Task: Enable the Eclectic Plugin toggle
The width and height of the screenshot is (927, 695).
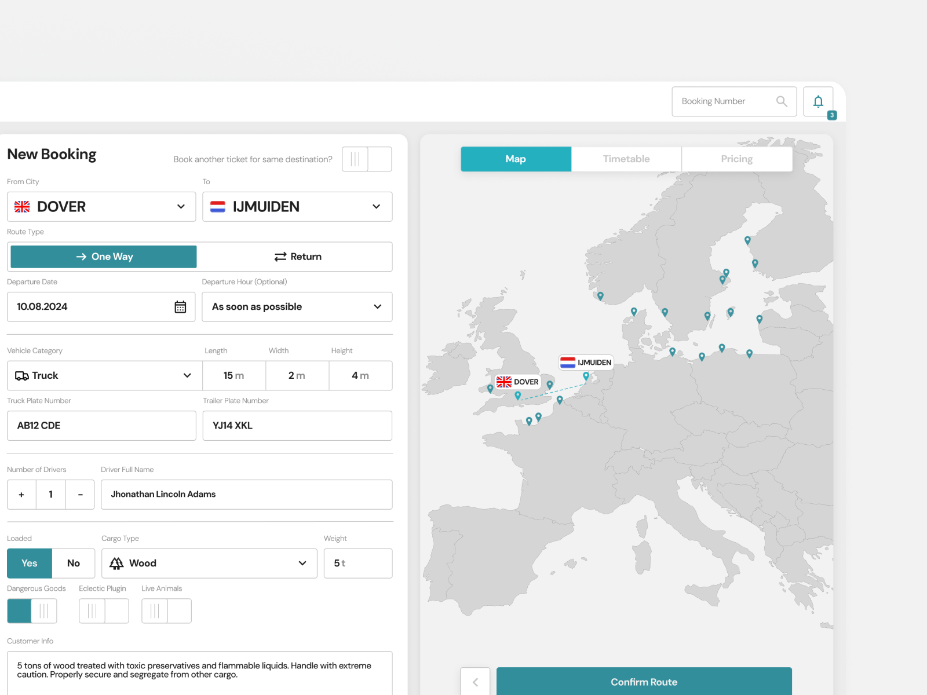Action: [x=104, y=611]
